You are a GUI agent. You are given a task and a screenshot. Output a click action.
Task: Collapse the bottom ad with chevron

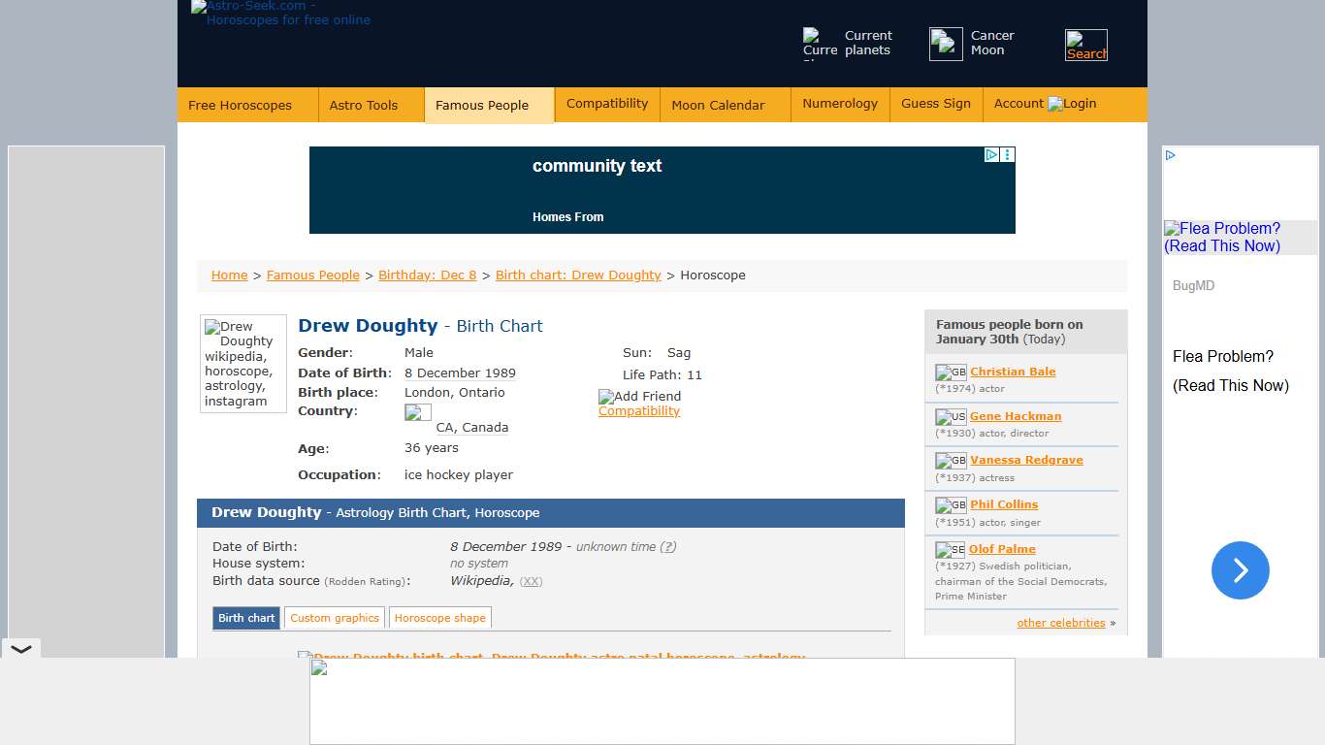[20, 649]
